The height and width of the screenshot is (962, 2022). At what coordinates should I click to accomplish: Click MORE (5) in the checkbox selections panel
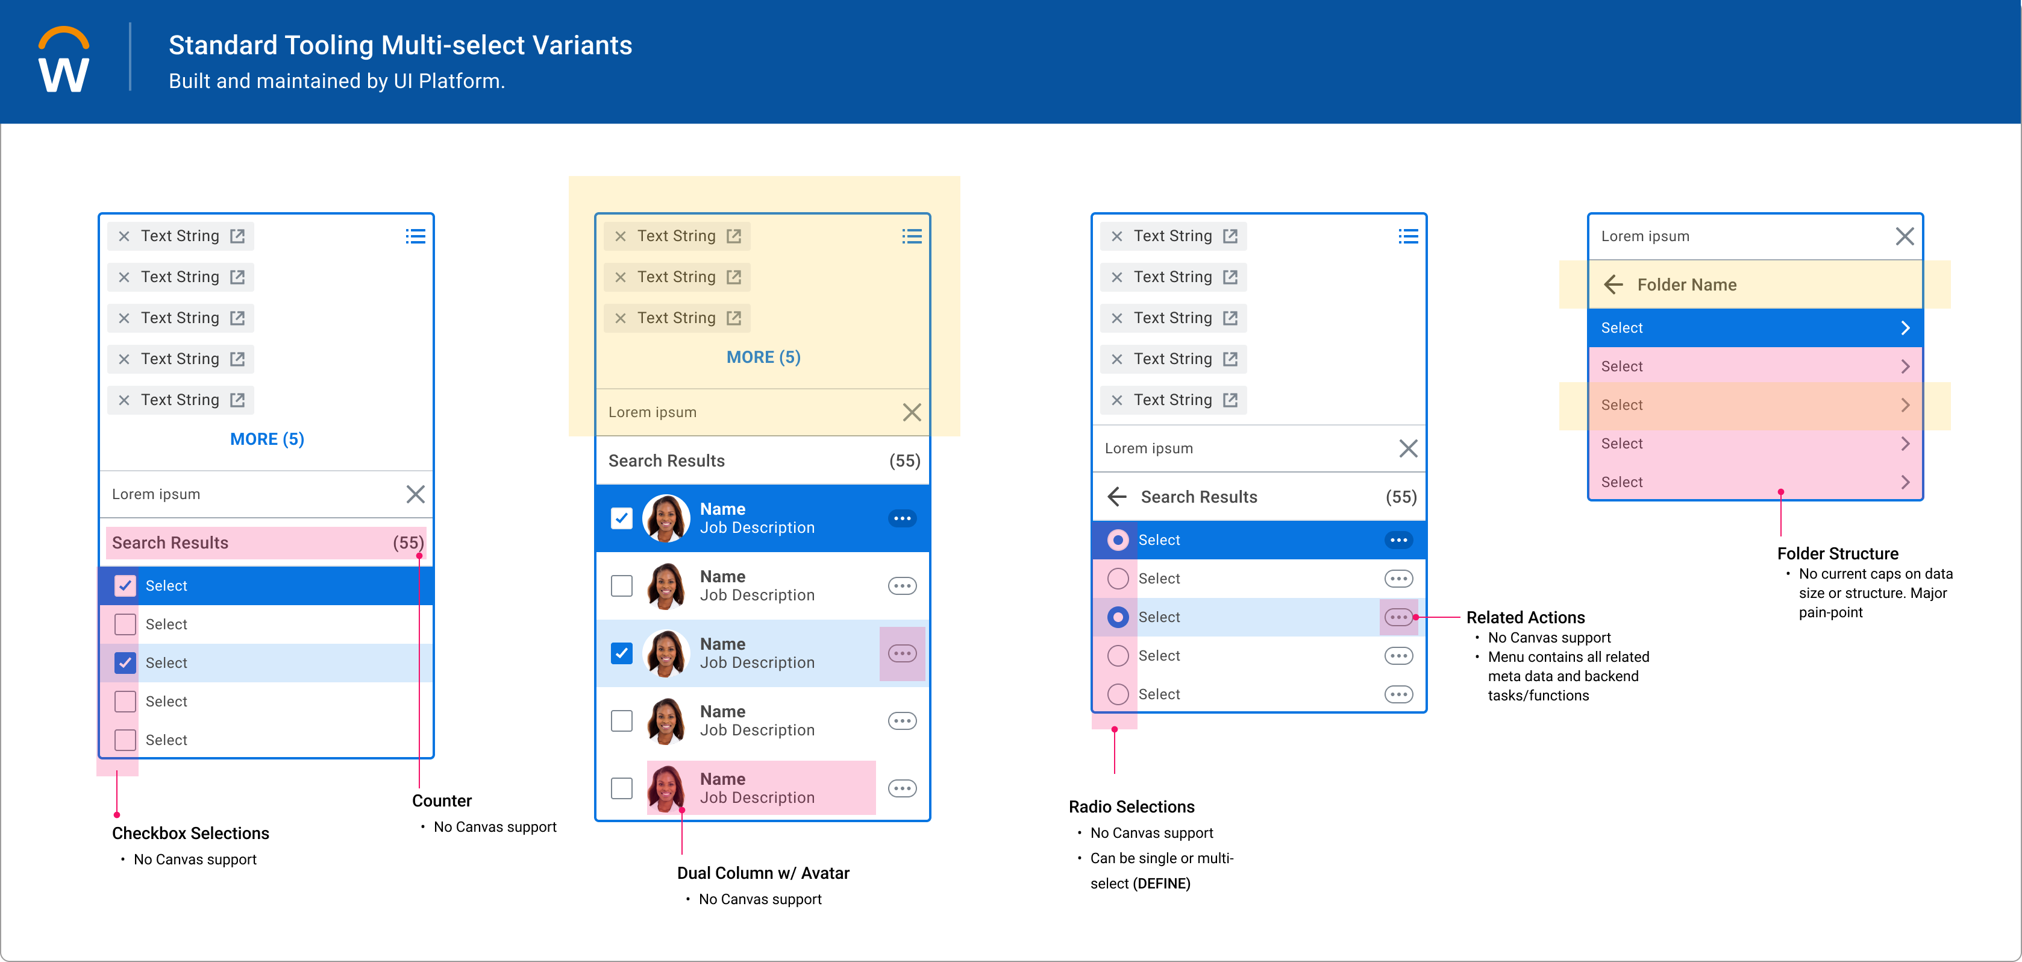pos(266,438)
